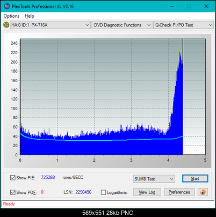Click the disc drive icon beside the drive selector
This screenshot has width=216, height=217.
6,25
